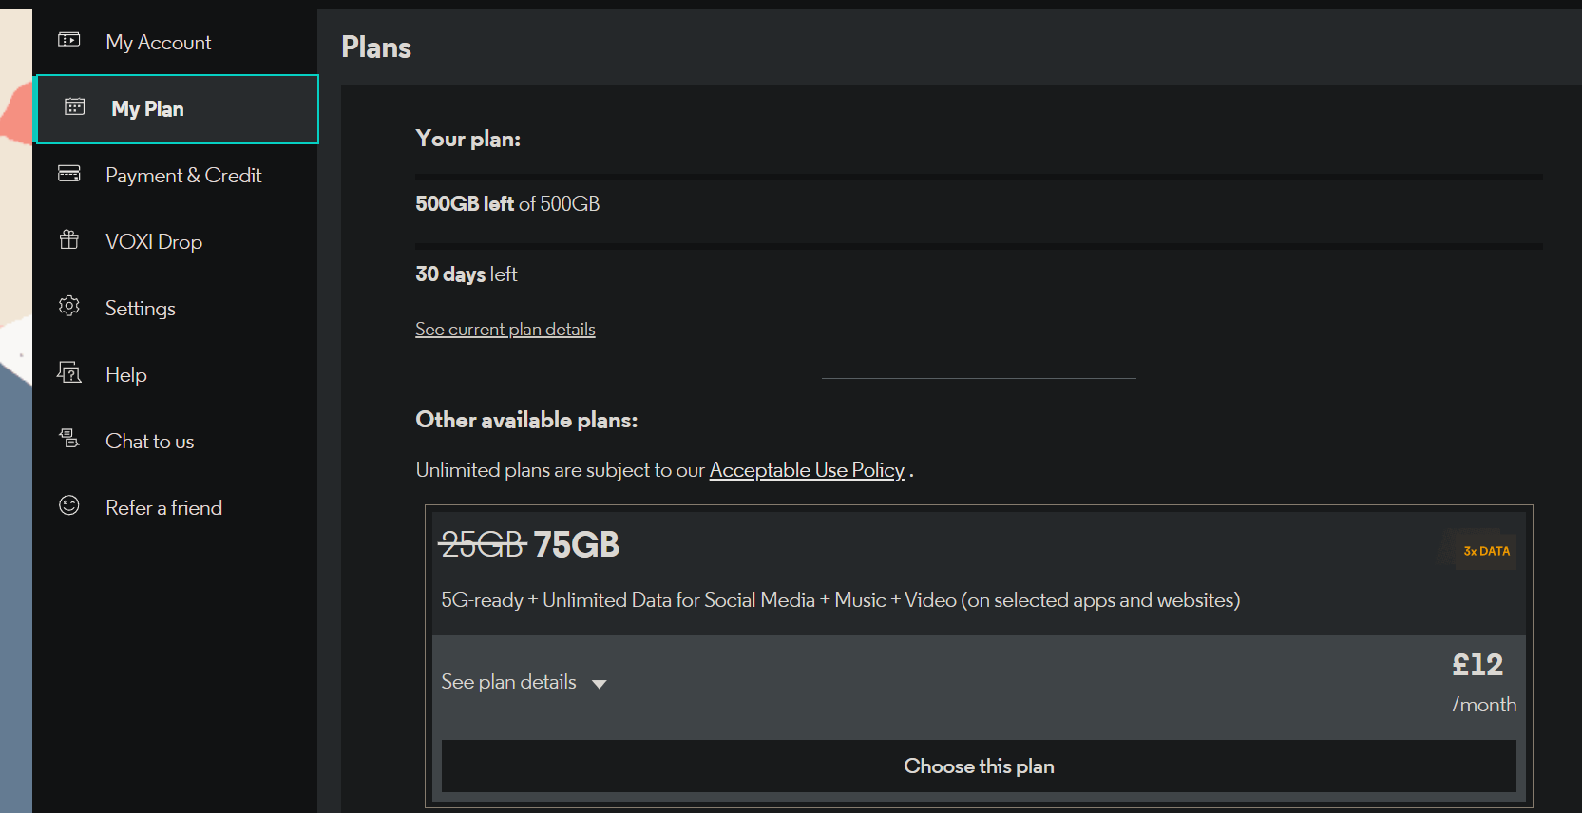Open the Settings menu label

[x=141, y=309]
